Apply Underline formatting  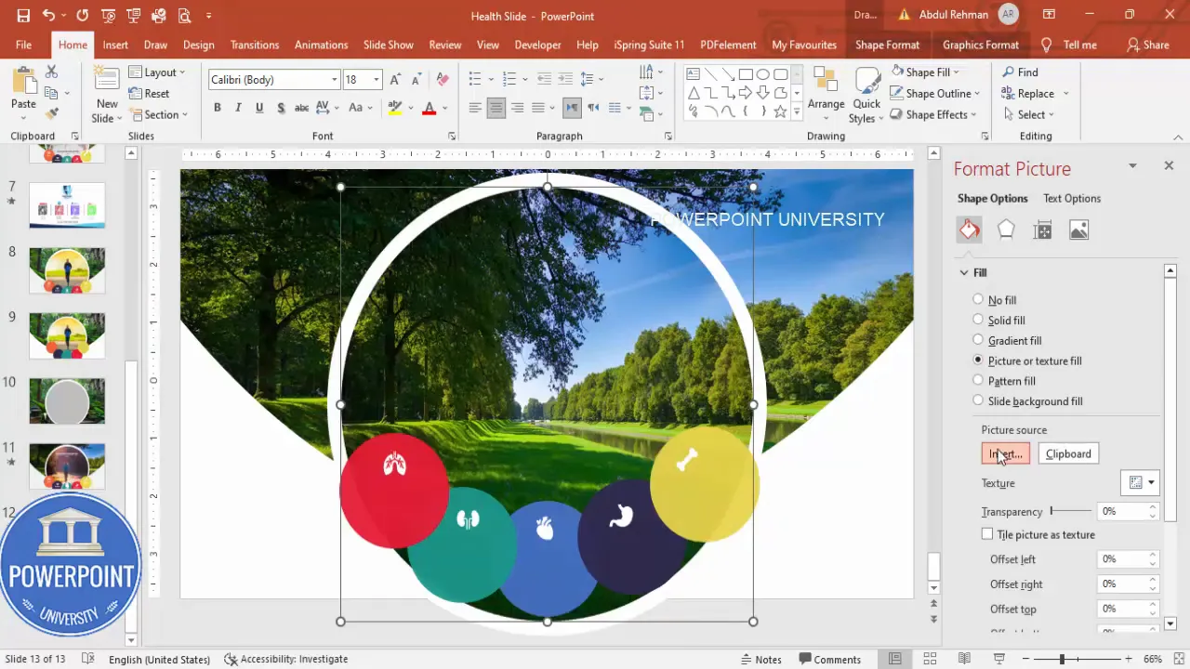[259, 108]
